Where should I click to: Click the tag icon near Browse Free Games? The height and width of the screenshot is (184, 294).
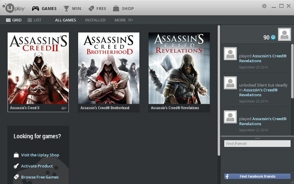[16, 177]
